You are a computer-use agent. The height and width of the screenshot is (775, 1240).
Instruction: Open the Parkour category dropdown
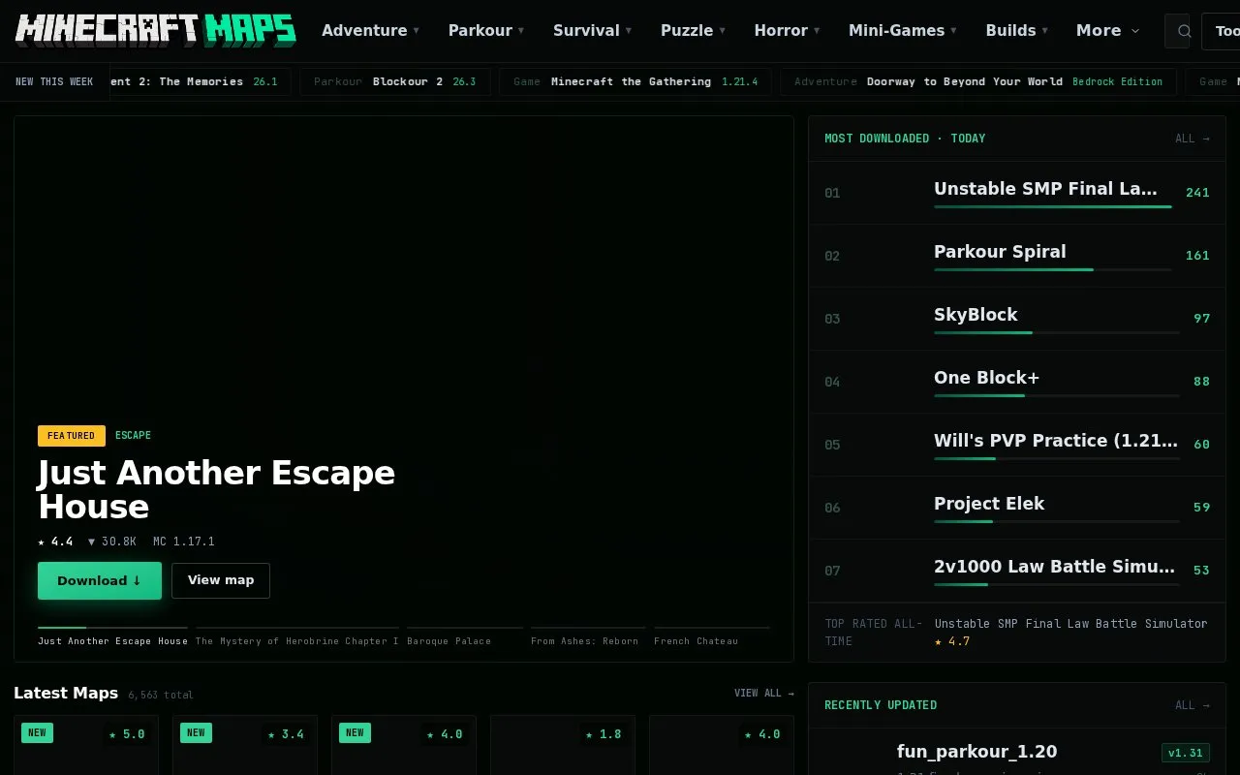pos(486,30)
